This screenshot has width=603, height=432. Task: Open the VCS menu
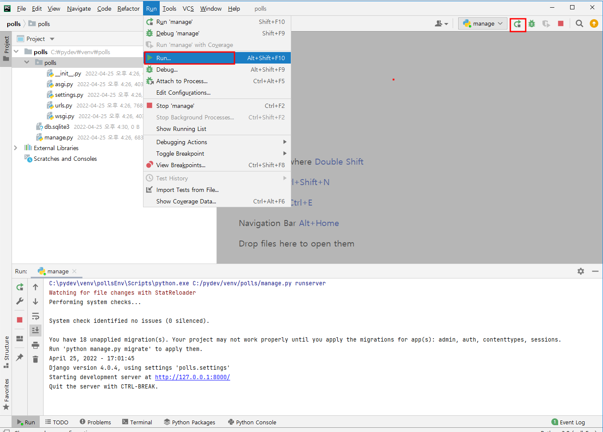pos(188,9)
